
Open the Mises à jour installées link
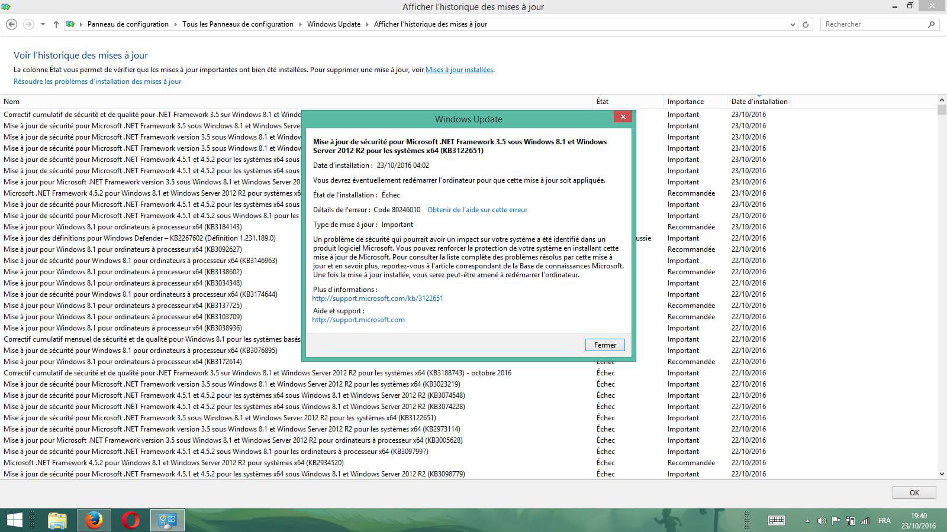coord(459,70)
